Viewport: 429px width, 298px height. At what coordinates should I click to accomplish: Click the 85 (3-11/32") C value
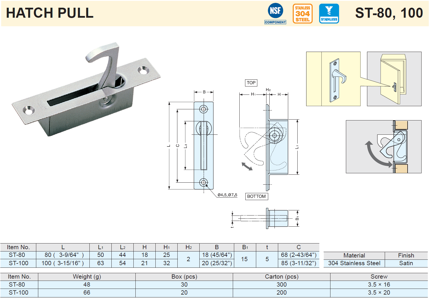299,263
